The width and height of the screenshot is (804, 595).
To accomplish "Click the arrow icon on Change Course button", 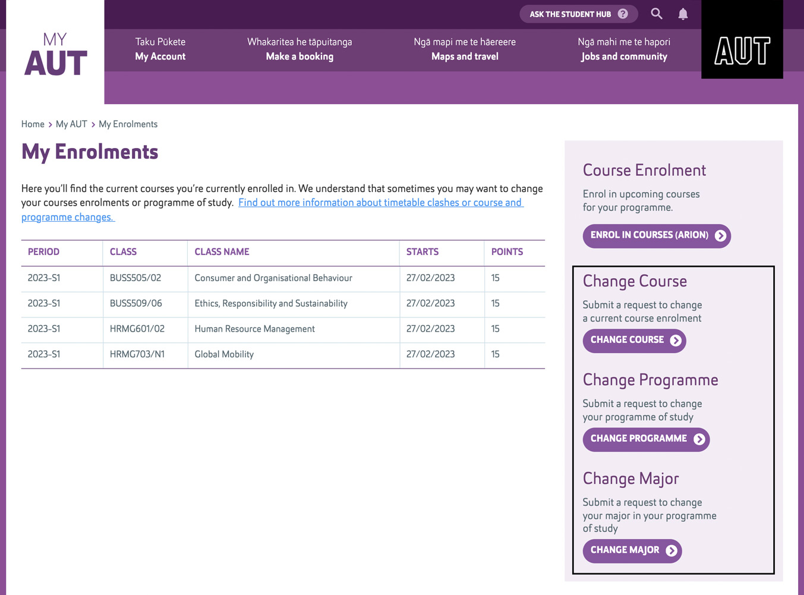I will pos(676,341).
